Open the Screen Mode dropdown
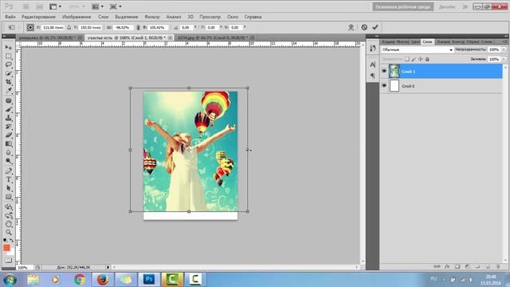The height and width of the screenshot is (287, 510). 116,6
